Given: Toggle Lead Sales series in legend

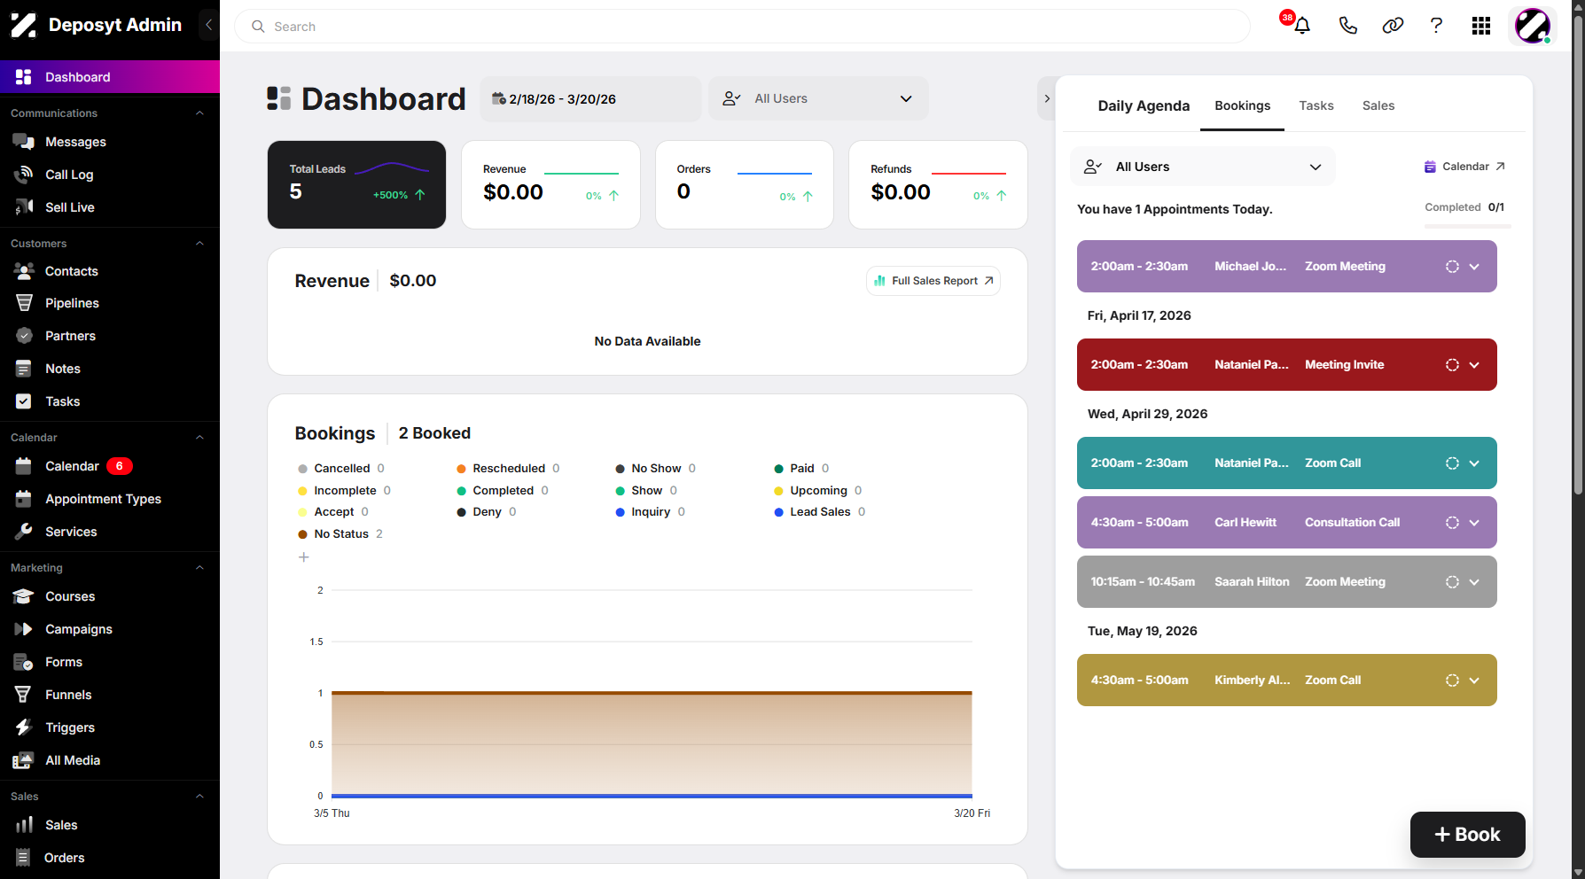Looking at the screenshot, I should pyautogui.click(x=820, y=511).
